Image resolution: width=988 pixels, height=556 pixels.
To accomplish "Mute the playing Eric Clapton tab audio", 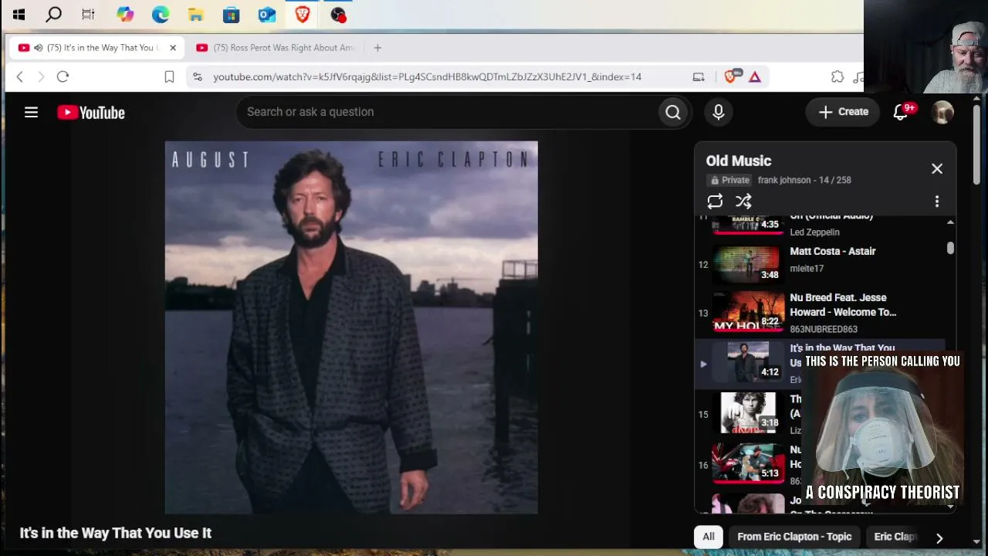I will (x=38, y=48).
